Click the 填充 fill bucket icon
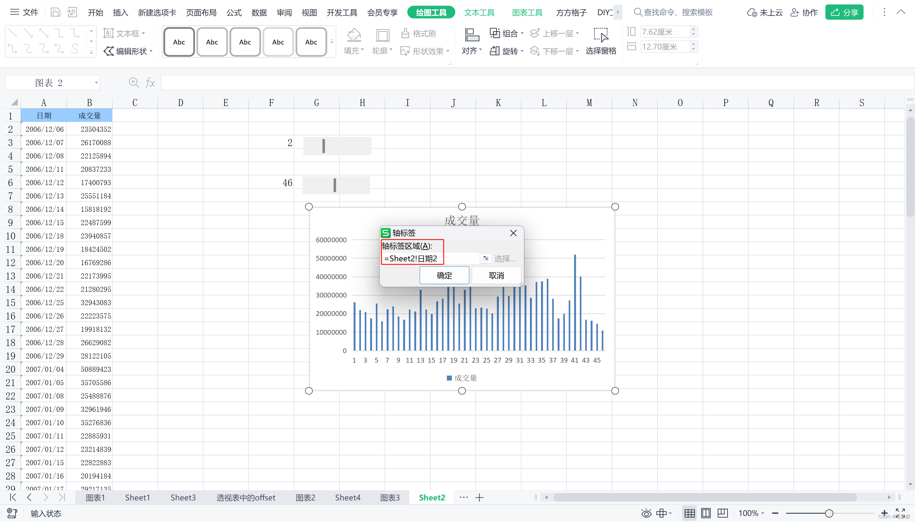The height and width of the screenshot is (522, 915). [x=354, y=35]
